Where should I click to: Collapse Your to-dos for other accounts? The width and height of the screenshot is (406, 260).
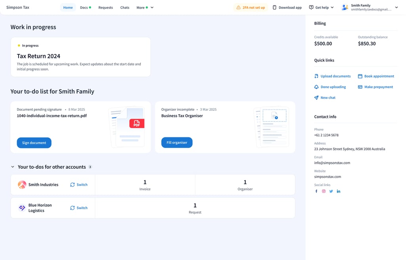point(13,167)
